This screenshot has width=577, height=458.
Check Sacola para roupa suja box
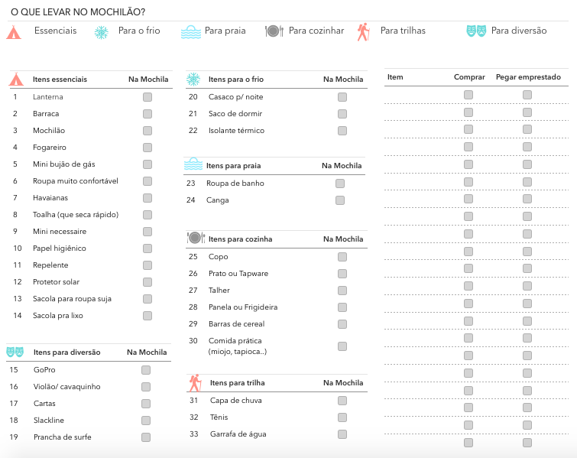coord(147,299)
